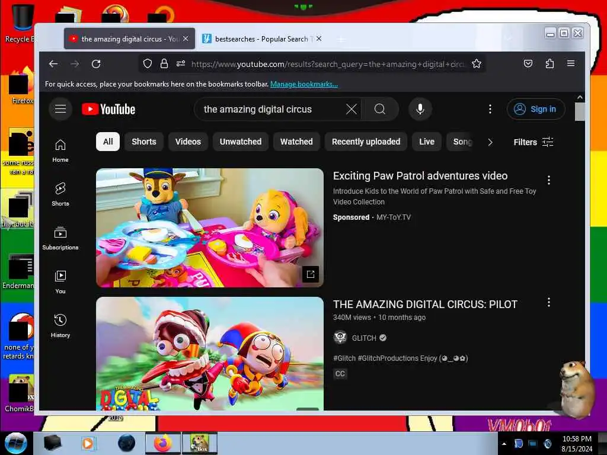607x455 pixels.
Task: Open the Digital Circus Pilot thumbnail
Action: pyautogui.click(x=210, y=354)
